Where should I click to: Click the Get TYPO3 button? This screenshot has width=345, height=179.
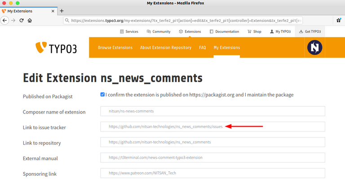(310, 31)
